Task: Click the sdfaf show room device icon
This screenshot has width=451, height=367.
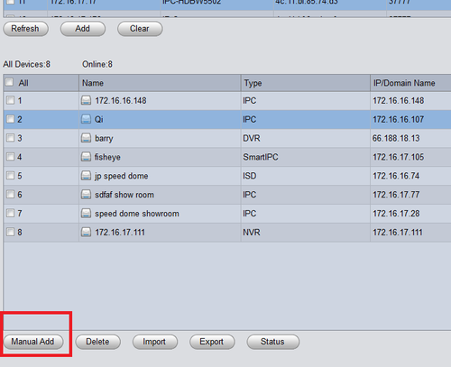Action: [86, 195]
